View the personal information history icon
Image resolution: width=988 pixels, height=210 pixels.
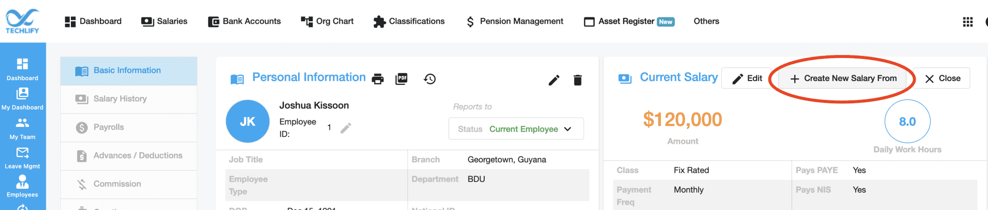430,79
